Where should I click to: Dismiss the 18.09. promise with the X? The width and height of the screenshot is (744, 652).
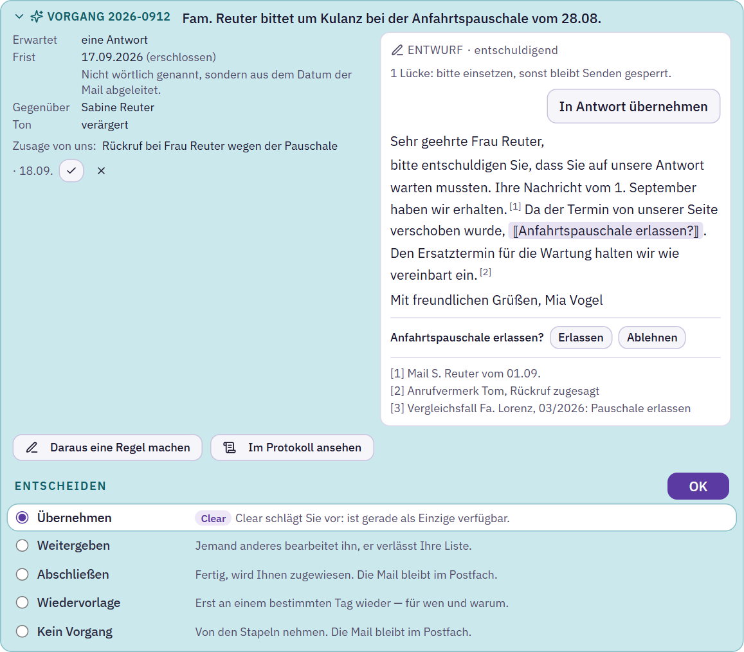point(101,171)
